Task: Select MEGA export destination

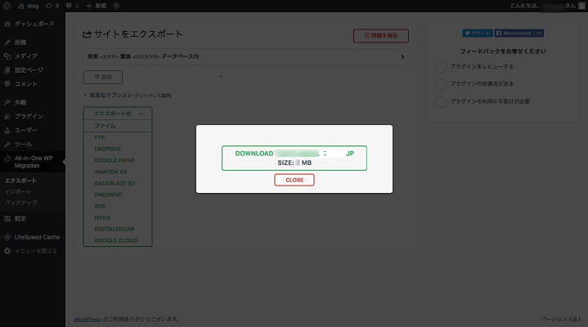Action: (x=102, y=217)
